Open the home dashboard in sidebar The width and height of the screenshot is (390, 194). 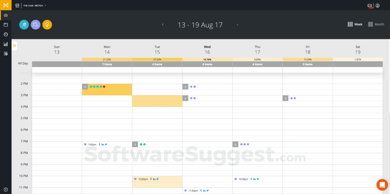6,15
